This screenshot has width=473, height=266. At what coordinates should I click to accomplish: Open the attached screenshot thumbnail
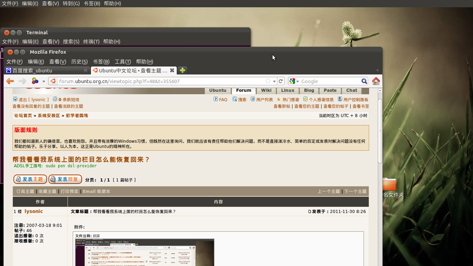click(145, 252)
